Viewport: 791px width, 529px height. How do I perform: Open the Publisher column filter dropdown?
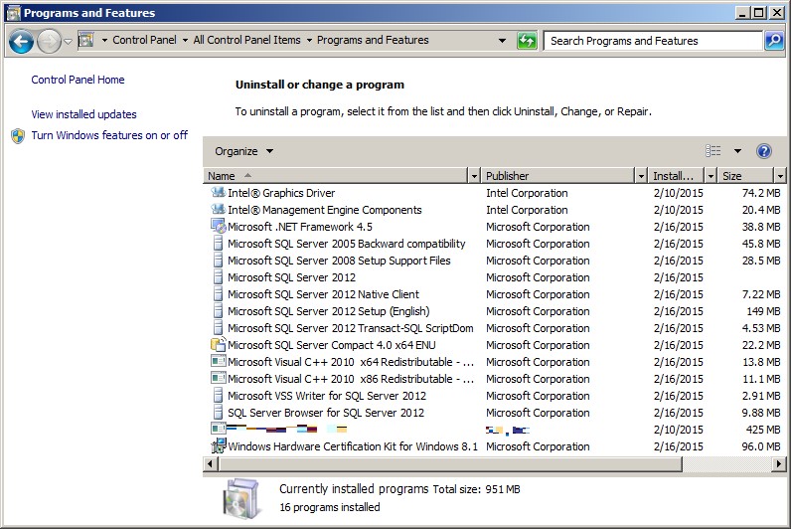click(x=641, y=176)
